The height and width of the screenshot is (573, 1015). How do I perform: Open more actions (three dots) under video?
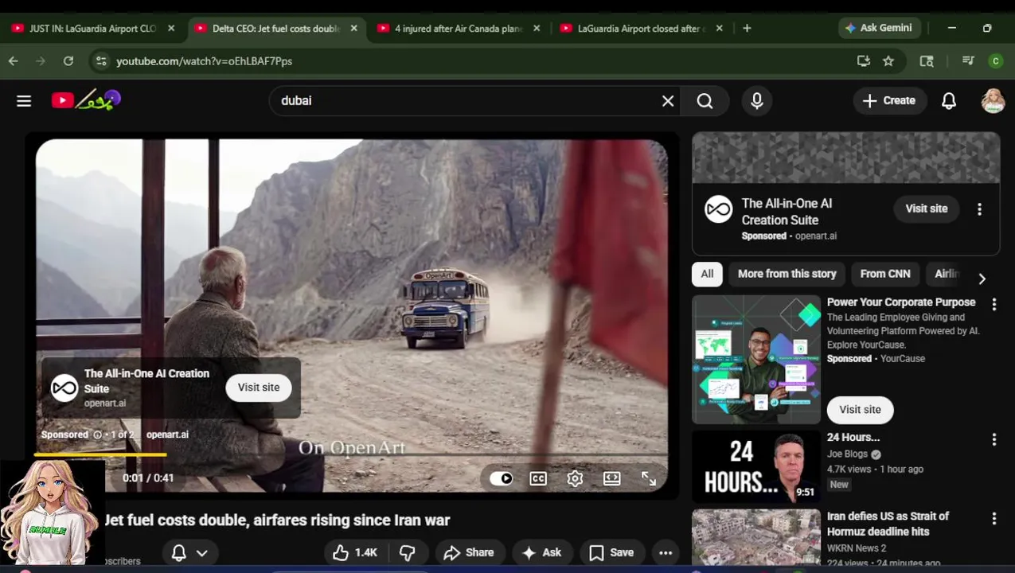[666, 552]
